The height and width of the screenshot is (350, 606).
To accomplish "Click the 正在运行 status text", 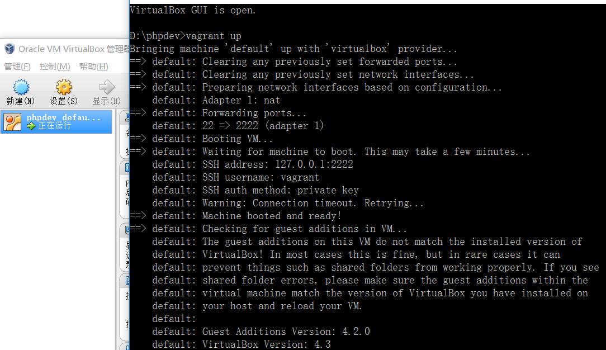I will (x=54, y=126).
